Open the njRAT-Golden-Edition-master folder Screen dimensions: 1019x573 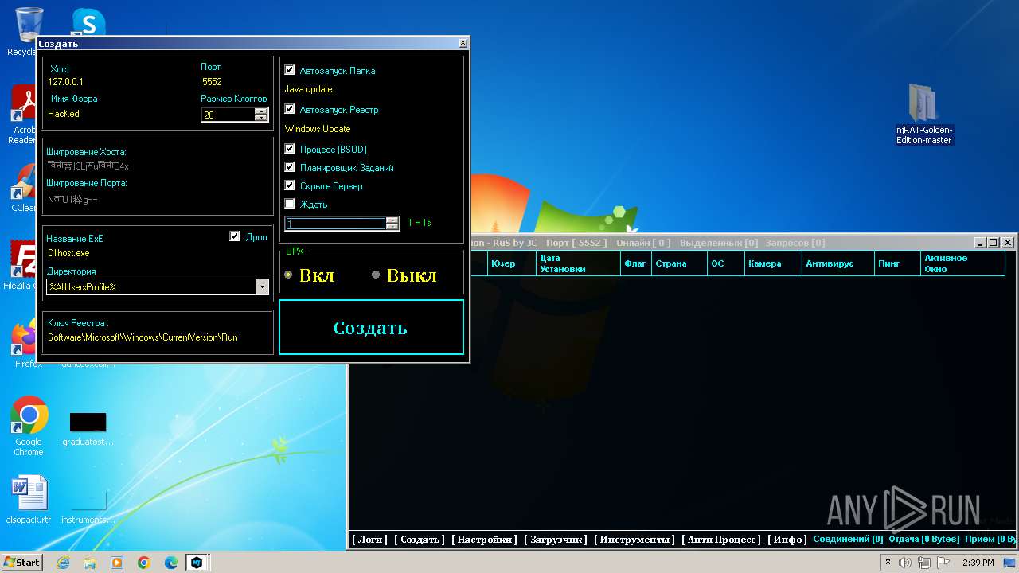(923, 114)
